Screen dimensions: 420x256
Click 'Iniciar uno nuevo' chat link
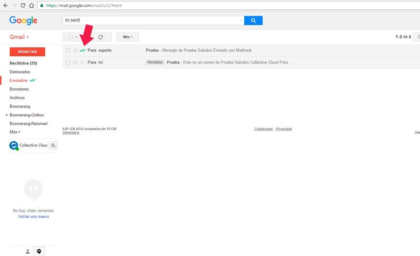[34, 216]
